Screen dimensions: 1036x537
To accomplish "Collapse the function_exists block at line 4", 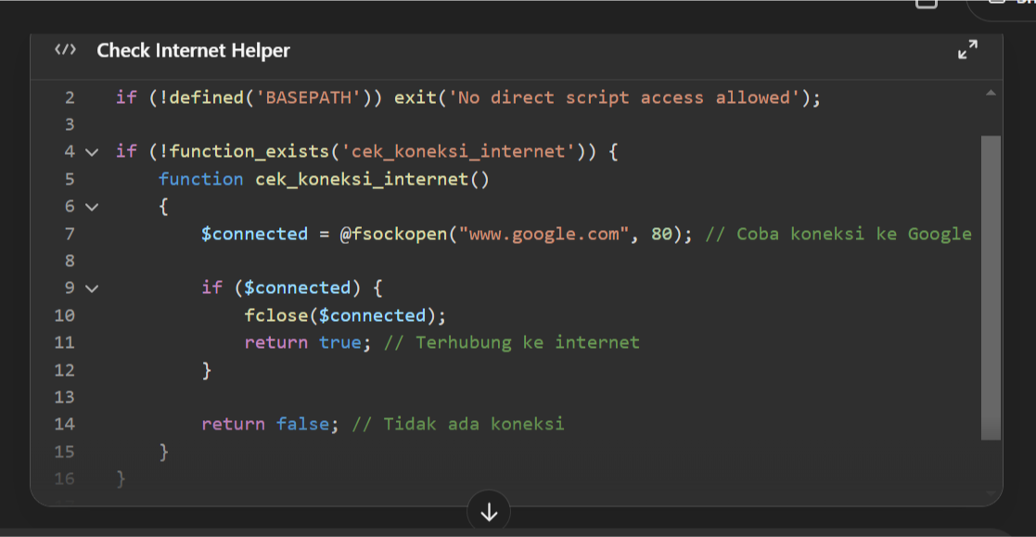I will (91, 152).
